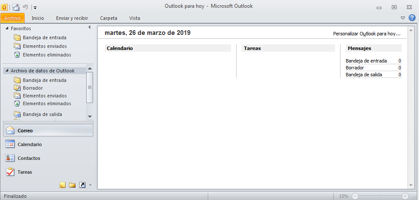Click the Borrador drafts folder icon
This screenshot has height=200, width=419.
pyautogui.click(x=17, y=88)
